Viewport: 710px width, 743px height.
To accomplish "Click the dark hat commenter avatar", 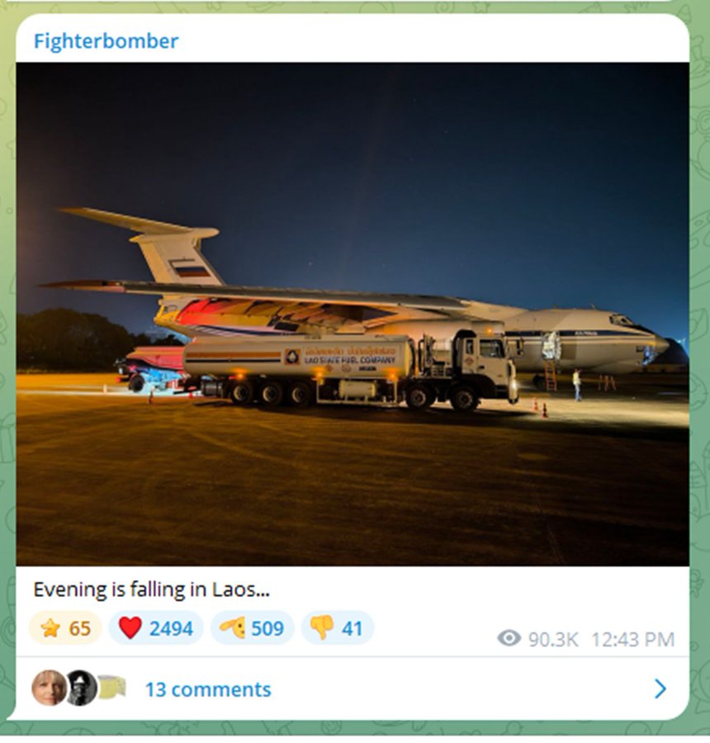I will pyautogui.click(x=82, y=688).
